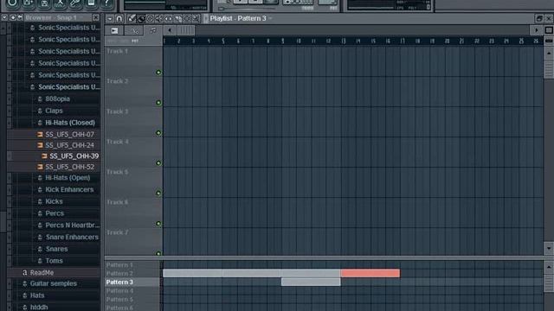Expand the Percs folder
Viewport: 554px width, 311px height.
point(55,213)
